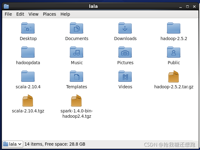
Task: Open the View menu
Action: click(34, 14)
